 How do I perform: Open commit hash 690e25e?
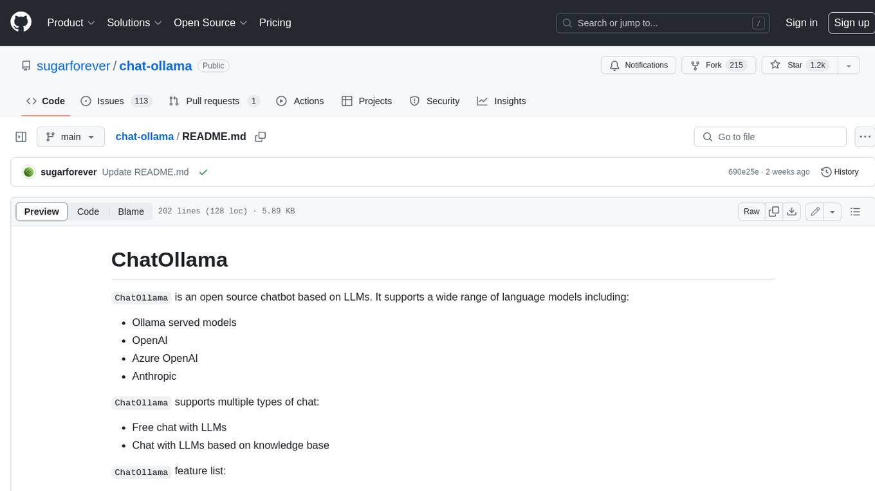[x=743, y=172]
